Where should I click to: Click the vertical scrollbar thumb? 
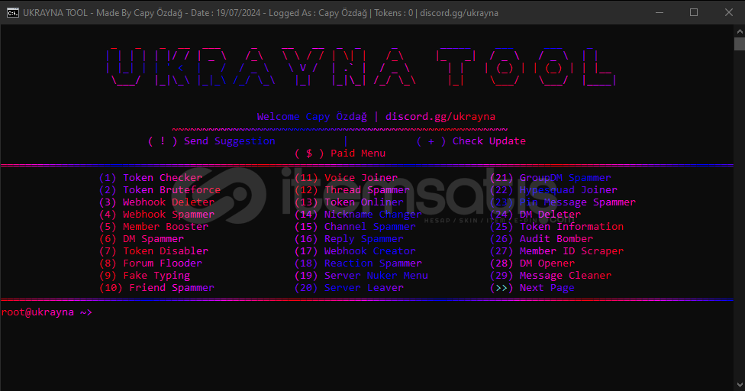click(740, 44)
